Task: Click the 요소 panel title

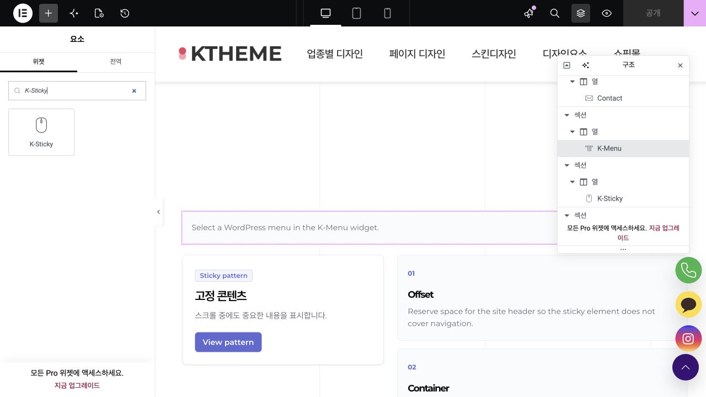Action: coord(77,39)
